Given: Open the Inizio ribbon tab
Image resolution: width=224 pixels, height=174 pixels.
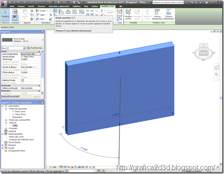Looking at the screenshot, I should [x=12, y=6].
